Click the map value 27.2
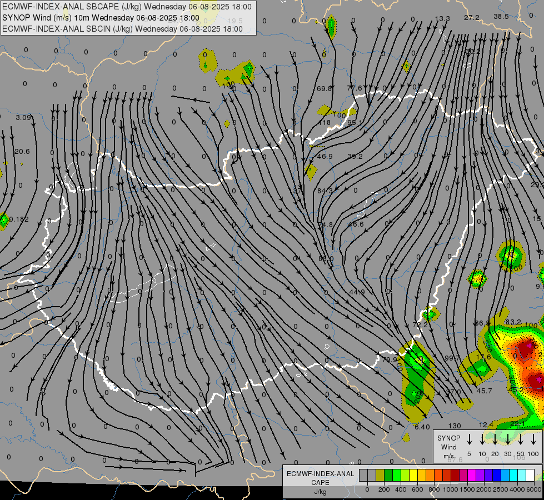Image resolution: width=544 pixels, height=500 pixels. point(472,18)
